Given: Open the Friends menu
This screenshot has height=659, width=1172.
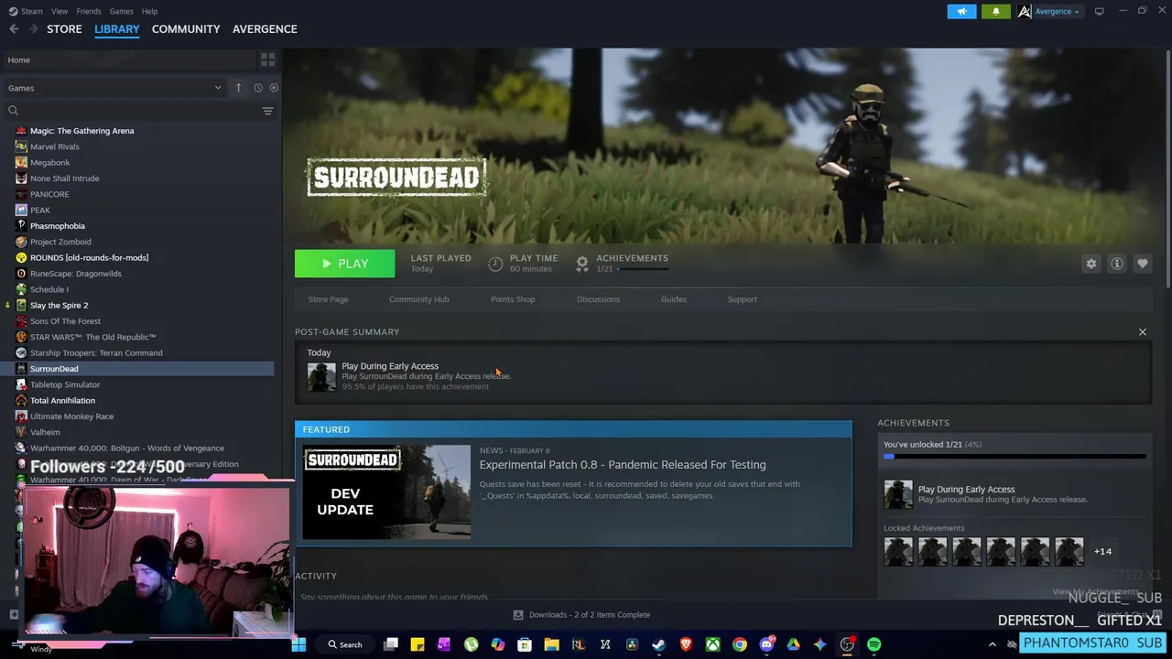Looking at the screenshot, I should [89, 11].
